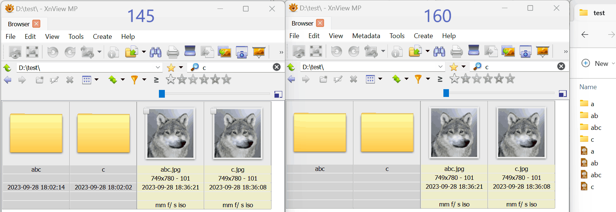
Task: Click the Capture screen camera icon in left window
Action: pos(242,53)
